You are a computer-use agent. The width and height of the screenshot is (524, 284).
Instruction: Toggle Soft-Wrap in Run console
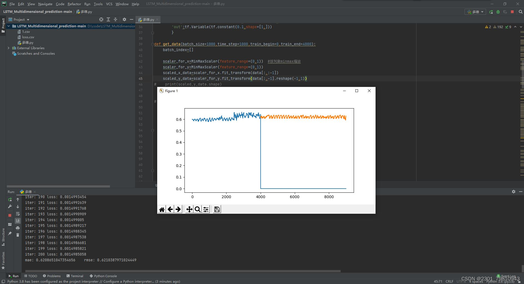pos(18,214)
